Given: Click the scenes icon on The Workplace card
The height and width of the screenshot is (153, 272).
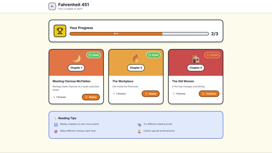Looking at the screenshot, I should [114, 93].
